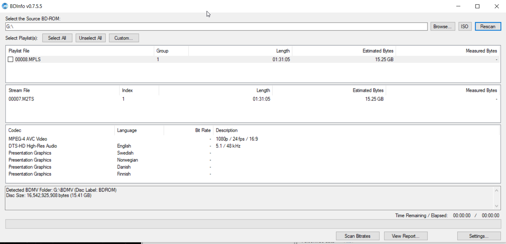
Task: Click the playlist length 01:31:05
Action: [281, 60]
